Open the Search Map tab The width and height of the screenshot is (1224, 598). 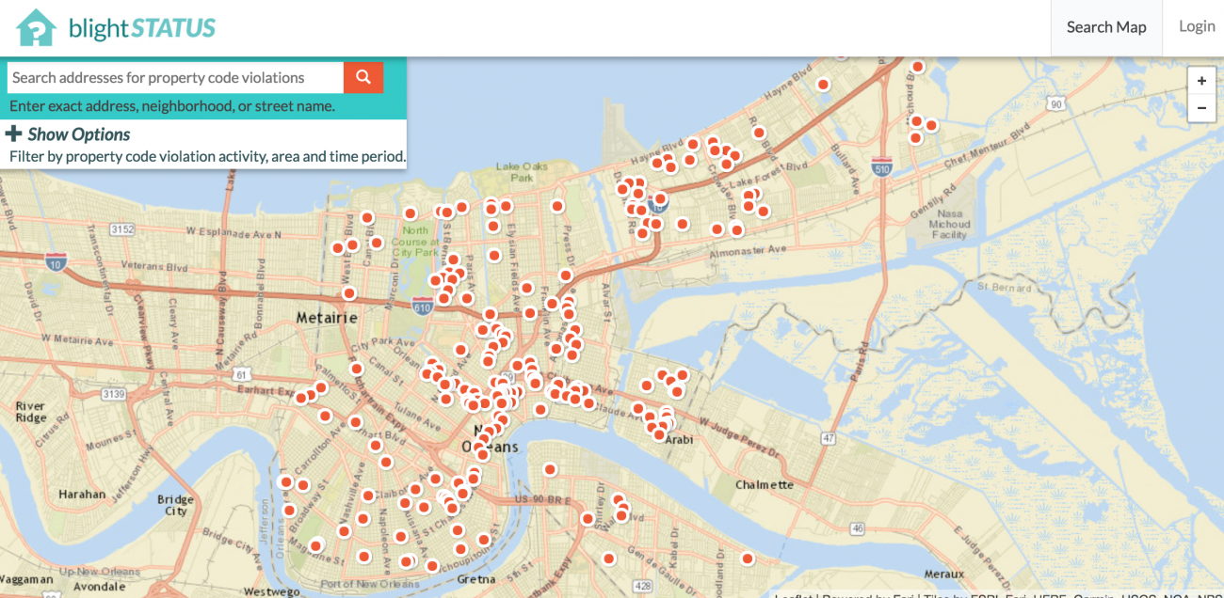click(x=1106, y=27)
